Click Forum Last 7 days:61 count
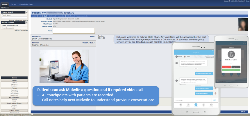This screenshot has width=250, height=116. [x=14, y=94]
